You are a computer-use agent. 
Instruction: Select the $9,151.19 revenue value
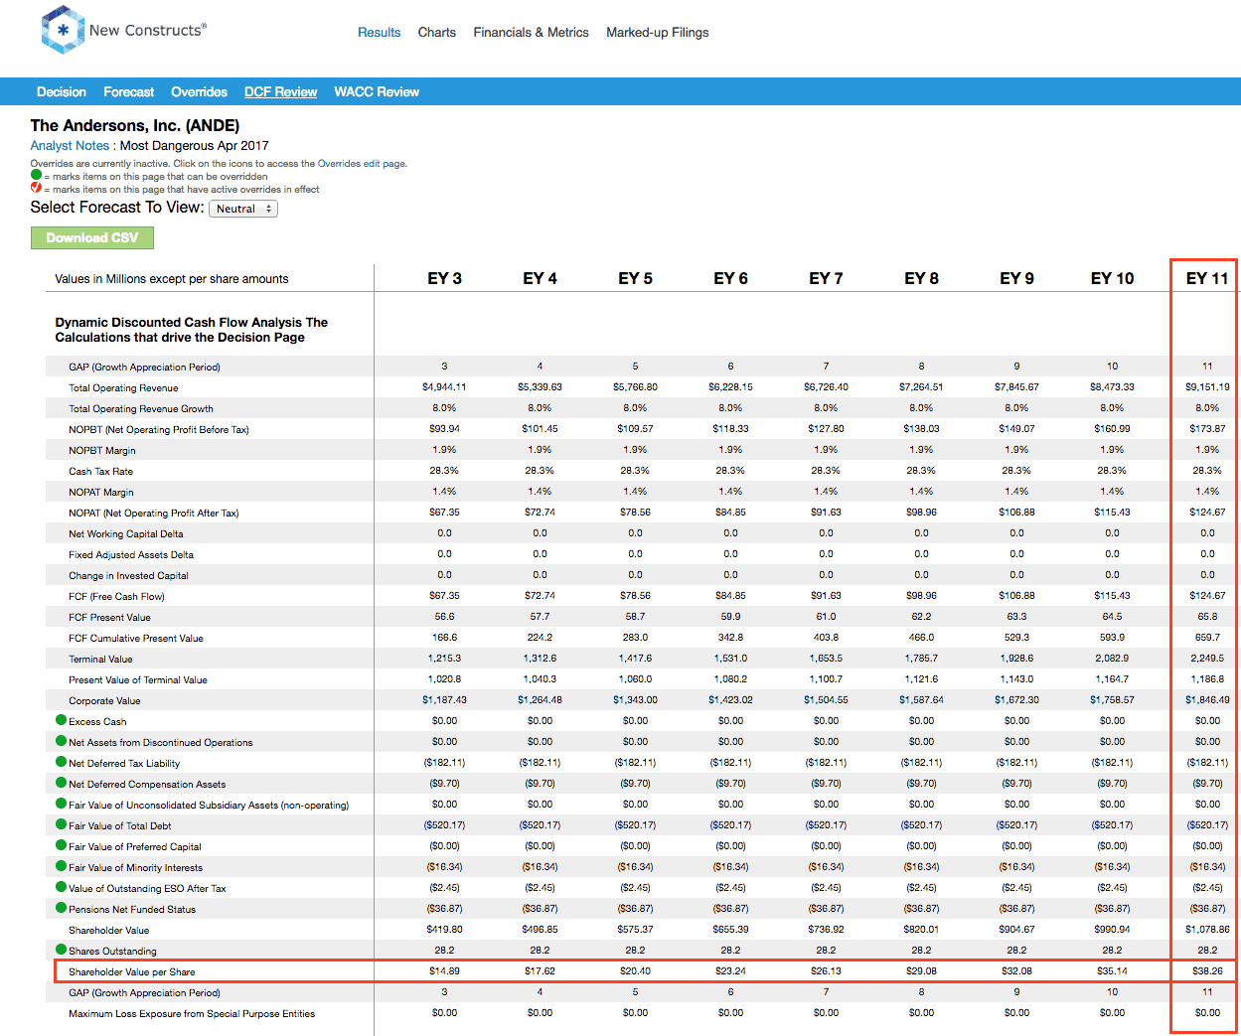point(1207,387)
